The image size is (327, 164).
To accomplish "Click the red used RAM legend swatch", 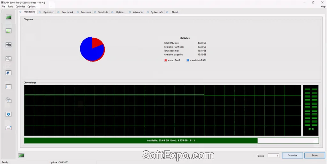I will tap(166, 60).
